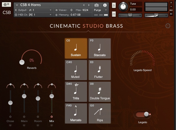Select the Trills articulation

pyautogui.click(x=76, y=92)
